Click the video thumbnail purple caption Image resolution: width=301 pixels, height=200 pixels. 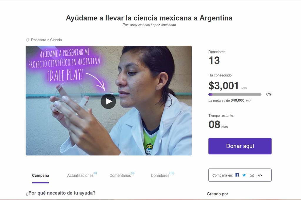(x=64, y=65)
